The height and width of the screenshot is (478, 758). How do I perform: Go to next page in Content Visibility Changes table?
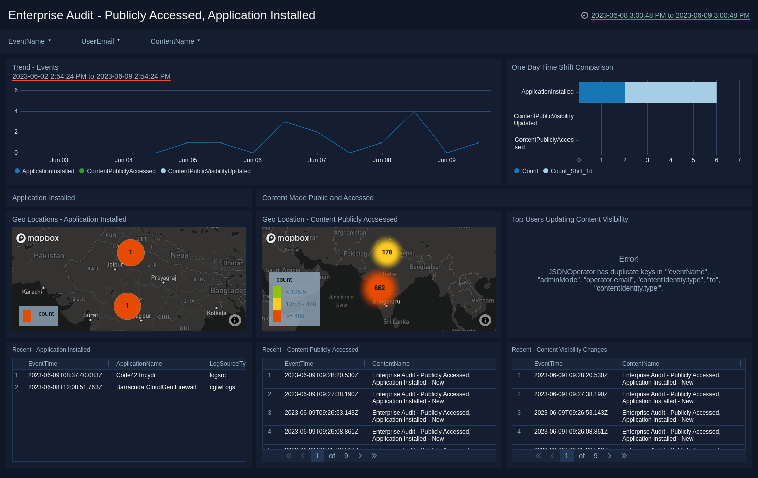[x=610, y=456]
